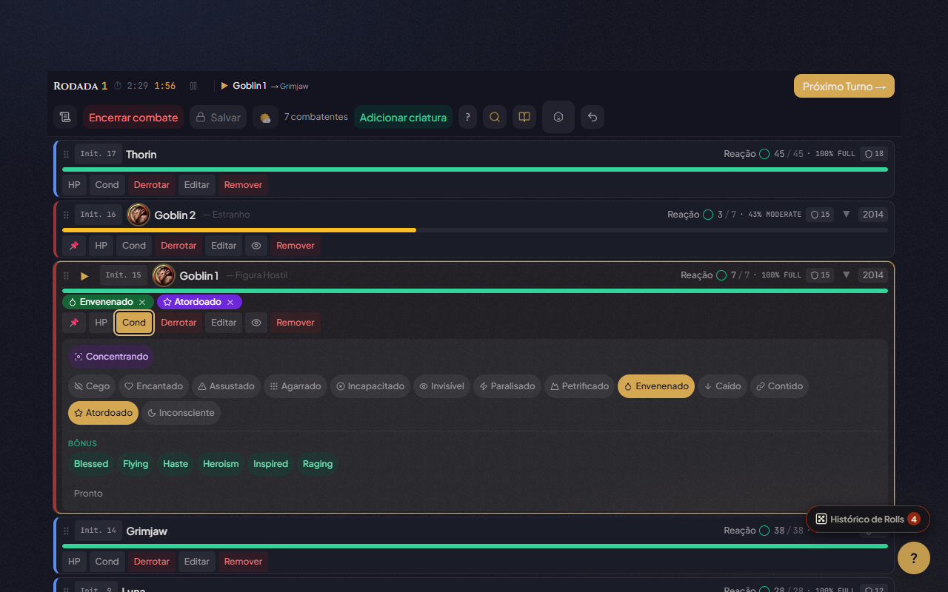Viewport: 948px width, 592px height.
Task: Click Adicionar criatura button
Action: (403, 117)
